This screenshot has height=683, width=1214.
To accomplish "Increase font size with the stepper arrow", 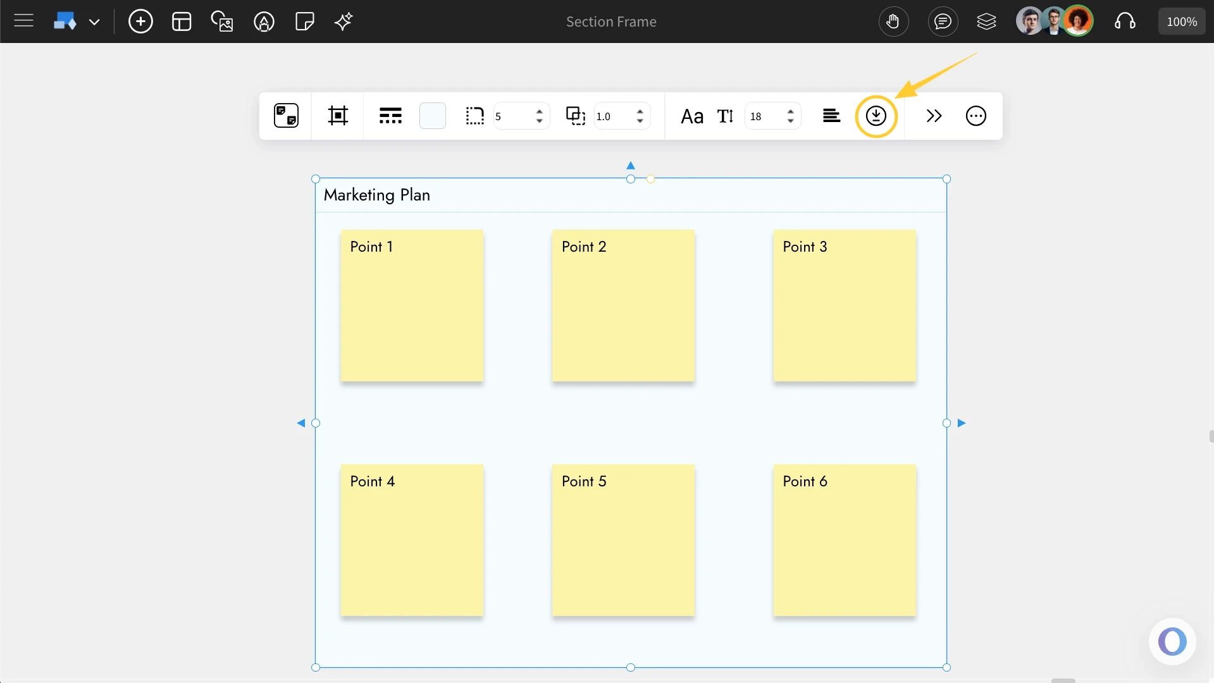I will 792,112.
